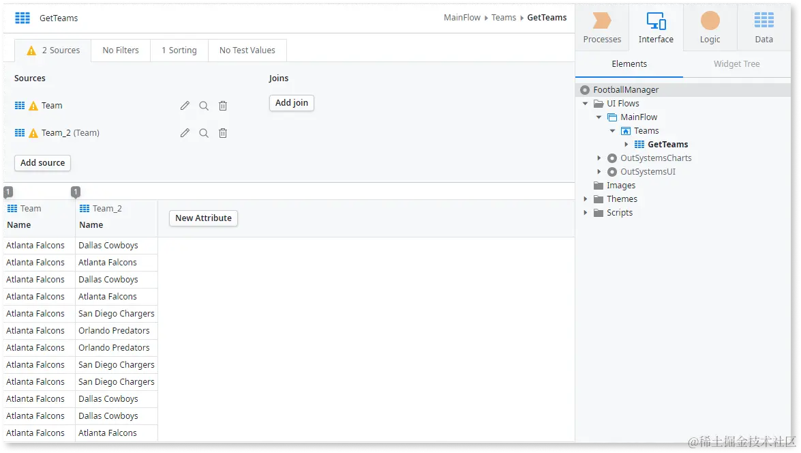
Task: Switch to the 1 Sorting tab
Action: point(179,50)
